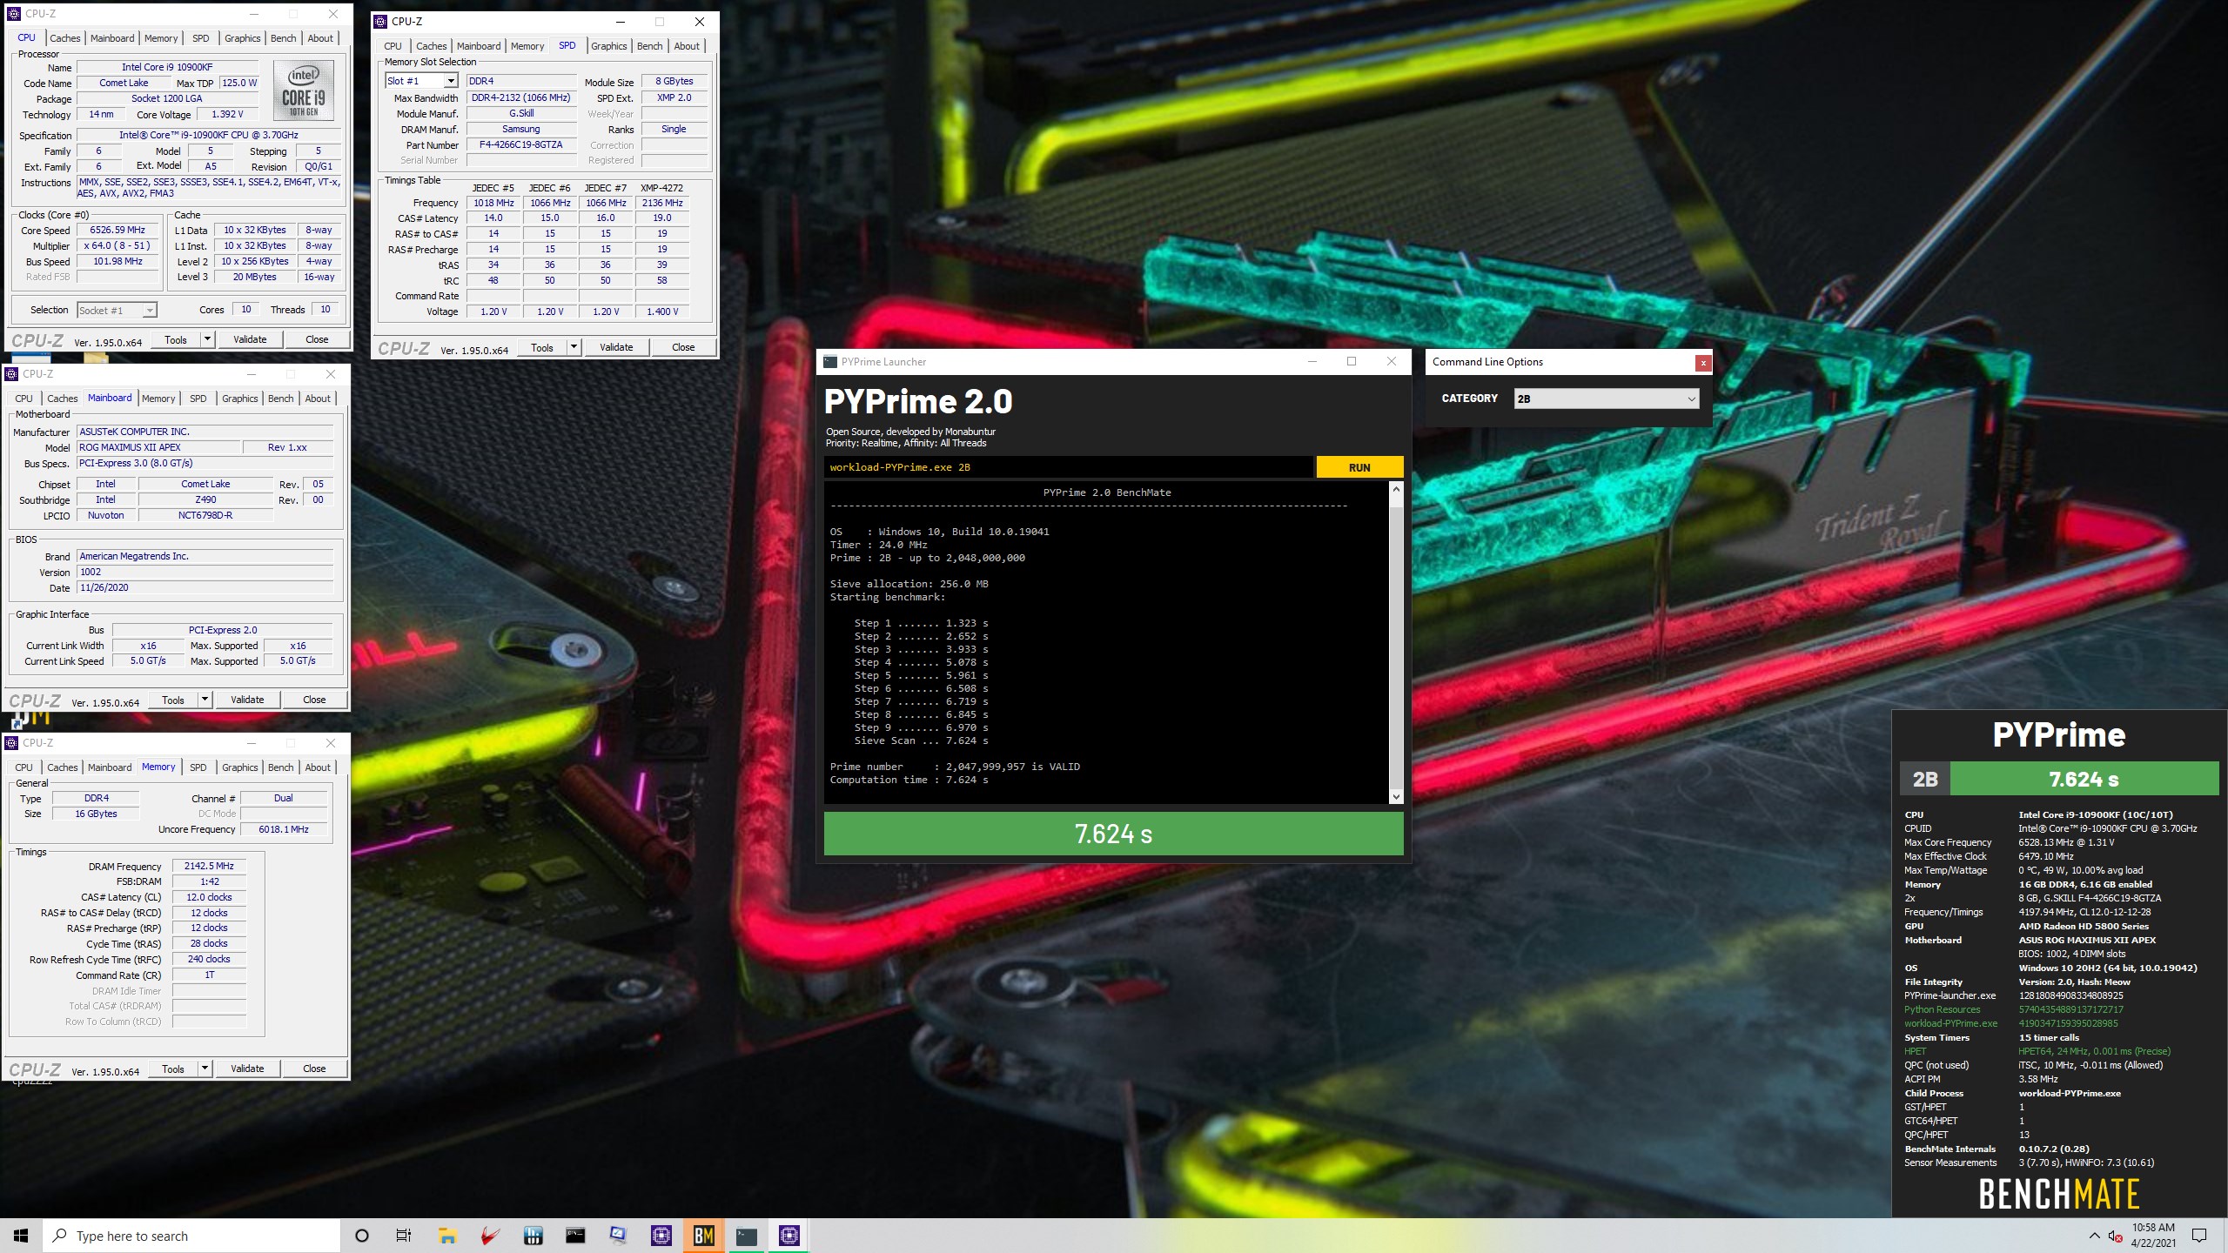The image size is (2228, 1253).
Task: Open Graphics tab in the Memory window
Action: click(x=240, y=767)
